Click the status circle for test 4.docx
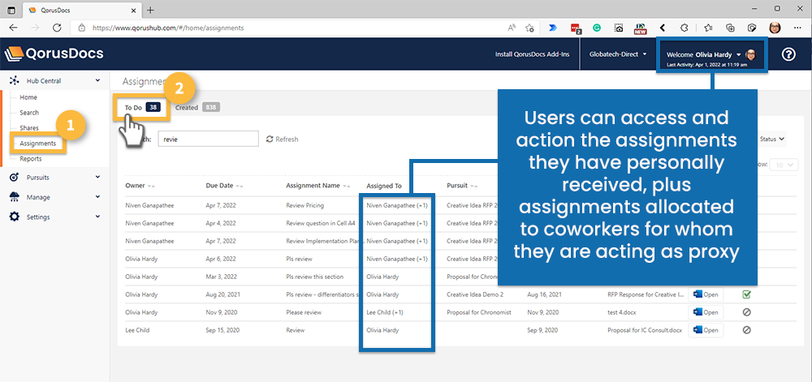The width and height of the screenshot is (812, 382). pos(746,312)
